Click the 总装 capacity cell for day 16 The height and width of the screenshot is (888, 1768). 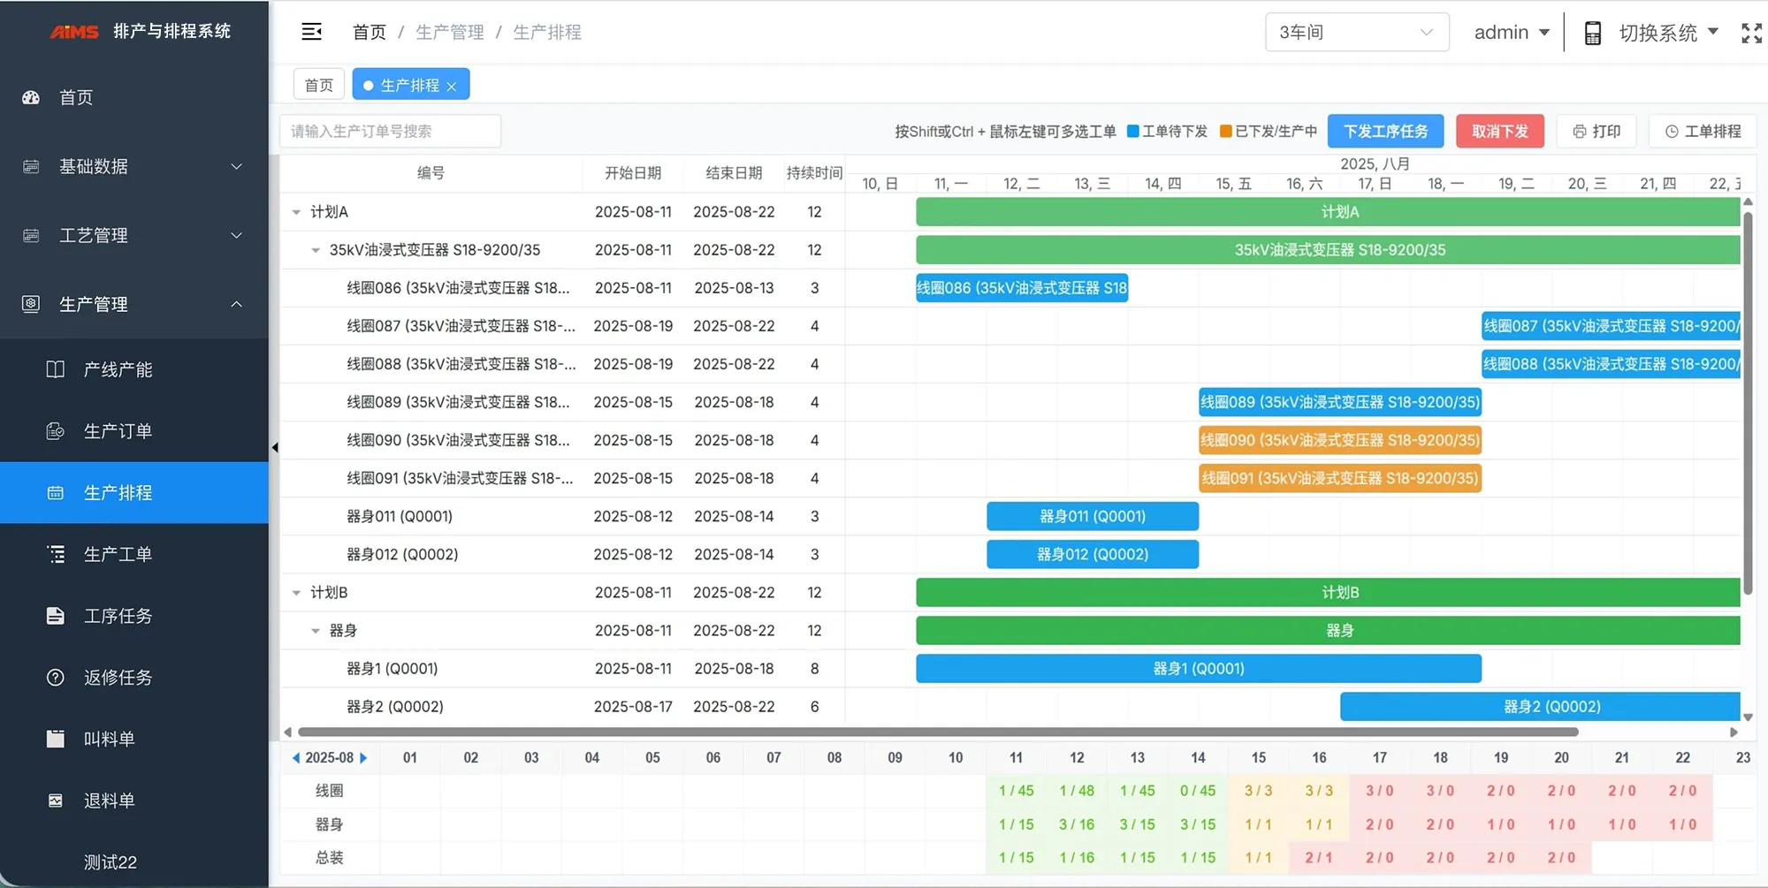tap(1319, 858)
